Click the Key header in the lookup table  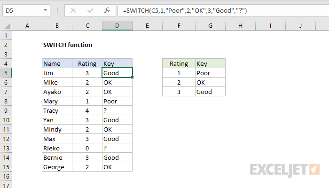pyautogui.click(x=210, y=63)
